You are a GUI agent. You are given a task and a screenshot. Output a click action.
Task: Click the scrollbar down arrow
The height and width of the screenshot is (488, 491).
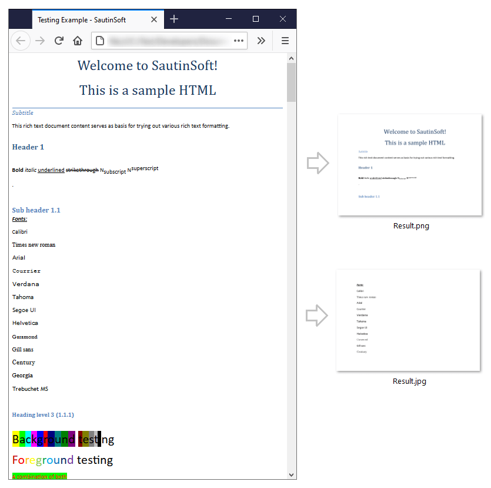(291, 474)
